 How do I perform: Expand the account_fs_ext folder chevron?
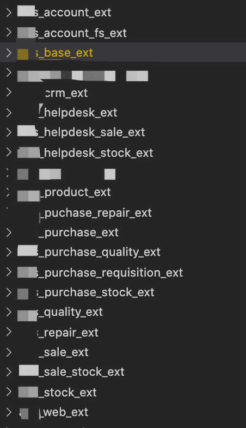click(x=9, y=33)
